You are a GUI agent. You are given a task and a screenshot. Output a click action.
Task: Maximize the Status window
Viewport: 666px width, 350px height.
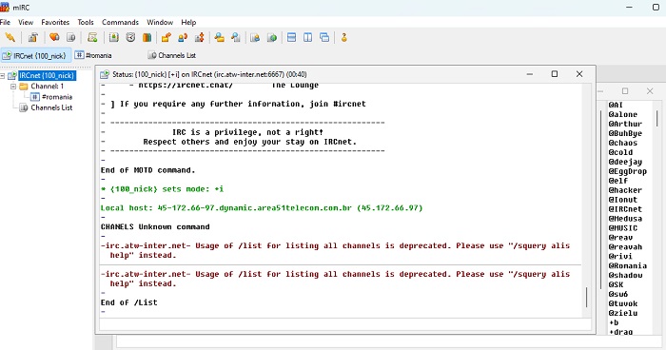click(x=555, y=74)
